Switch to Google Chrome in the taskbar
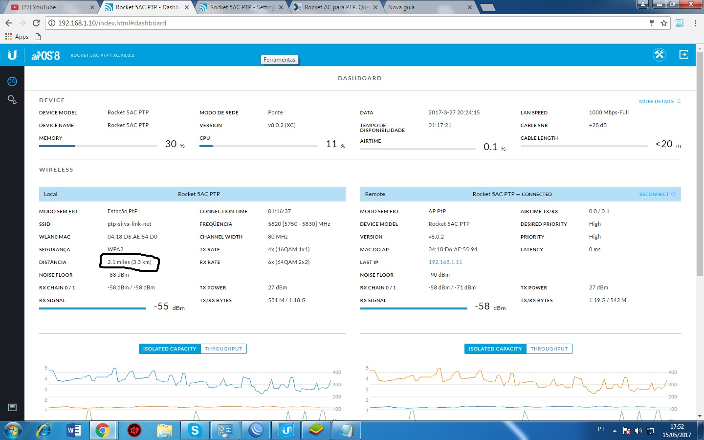This screenshot has width=704, height=440. tap(102, 430)
